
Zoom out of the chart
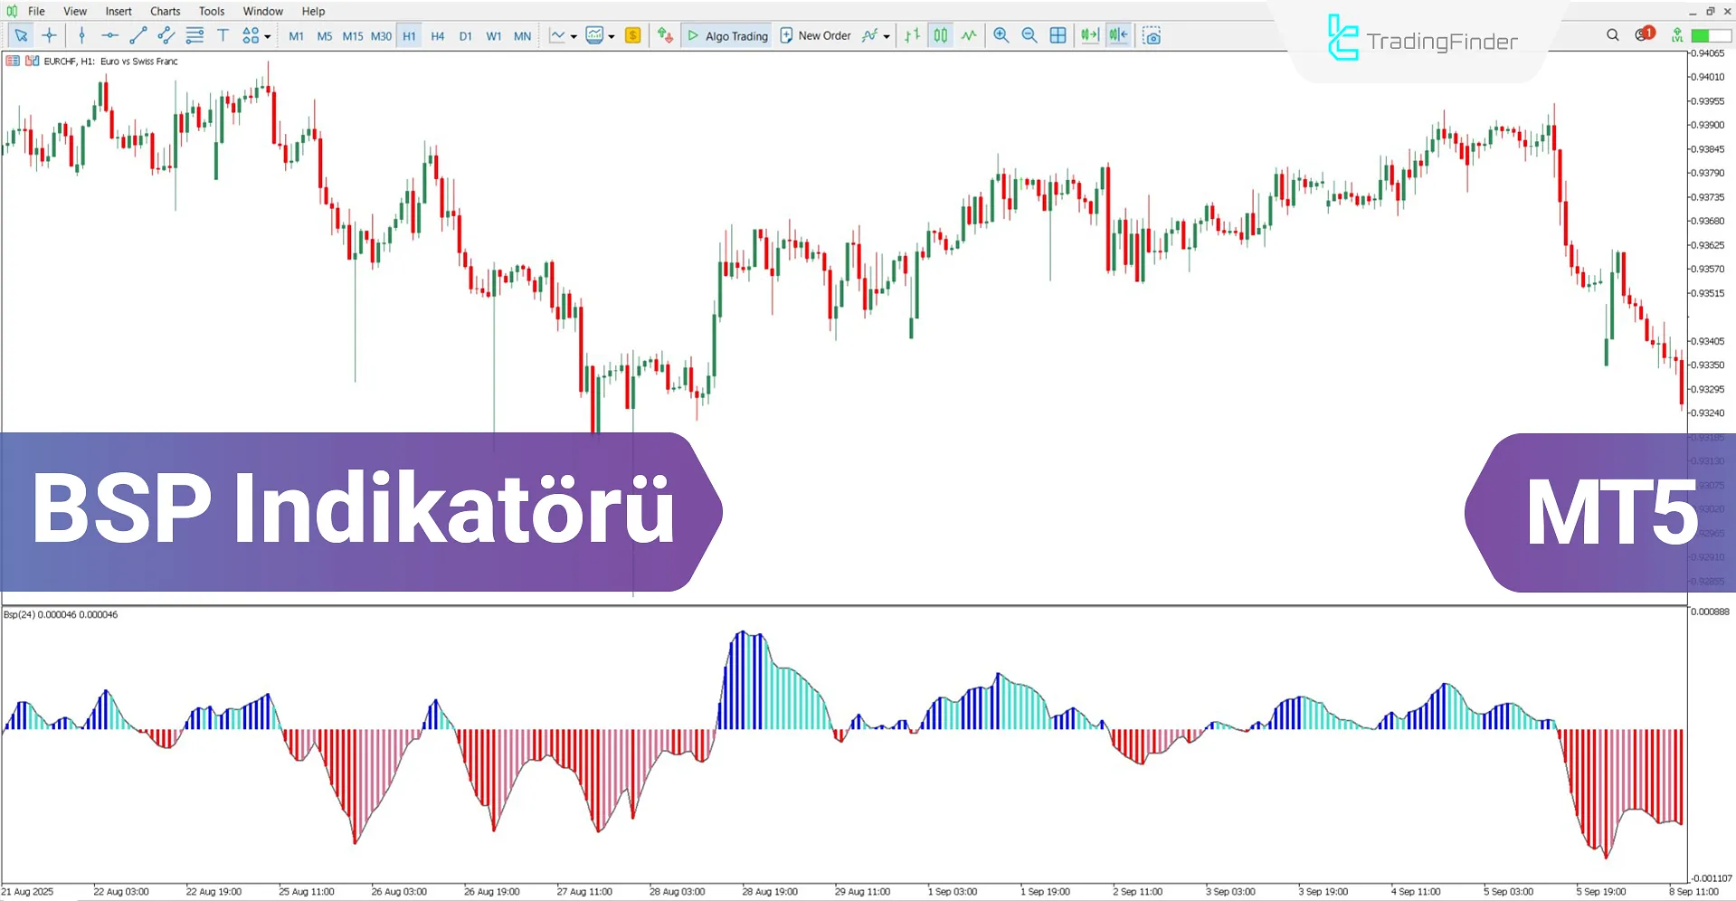coord(1029,35)
